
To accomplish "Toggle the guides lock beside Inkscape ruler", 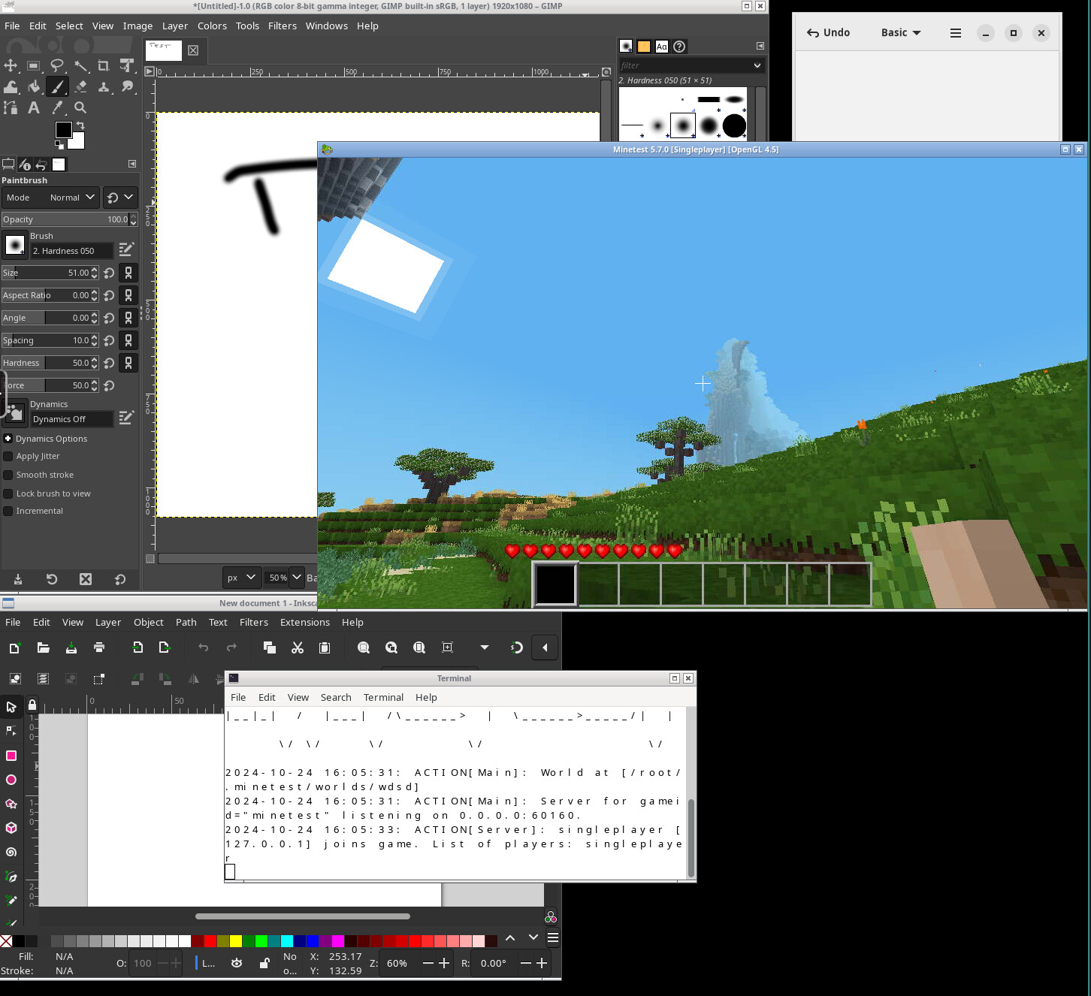I will tap(32, 705).
